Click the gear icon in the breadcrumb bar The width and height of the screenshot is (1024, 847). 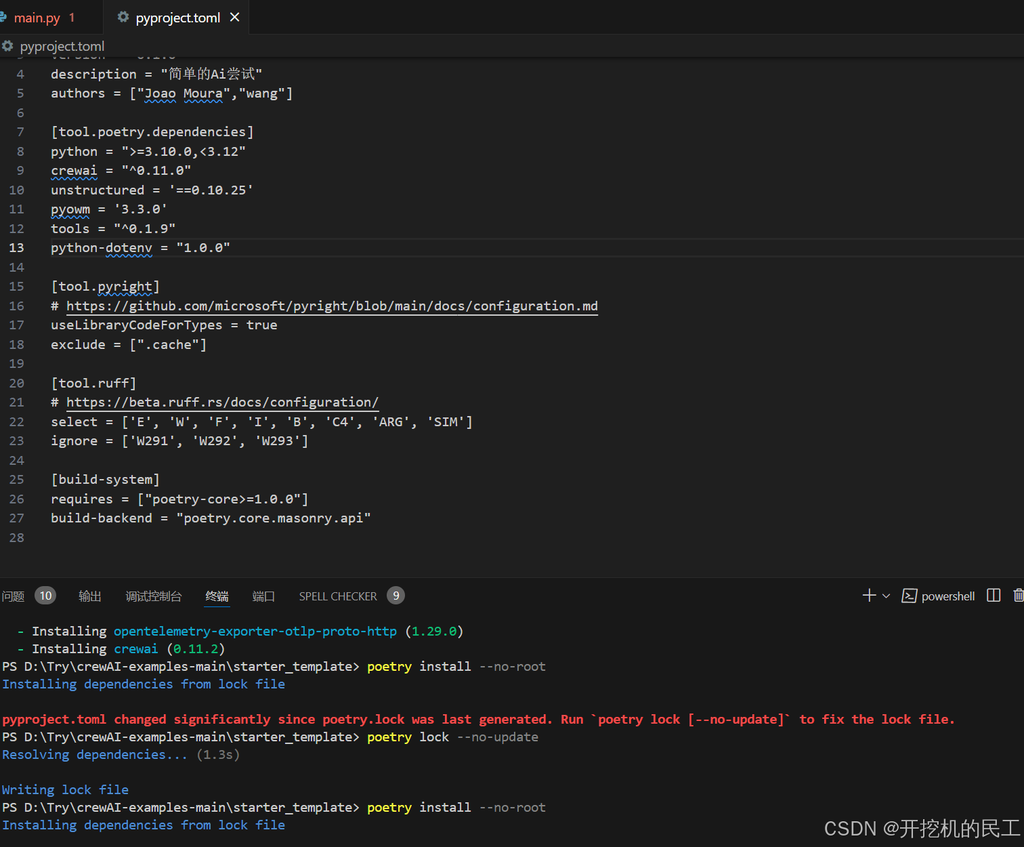[x=7, y=46]
